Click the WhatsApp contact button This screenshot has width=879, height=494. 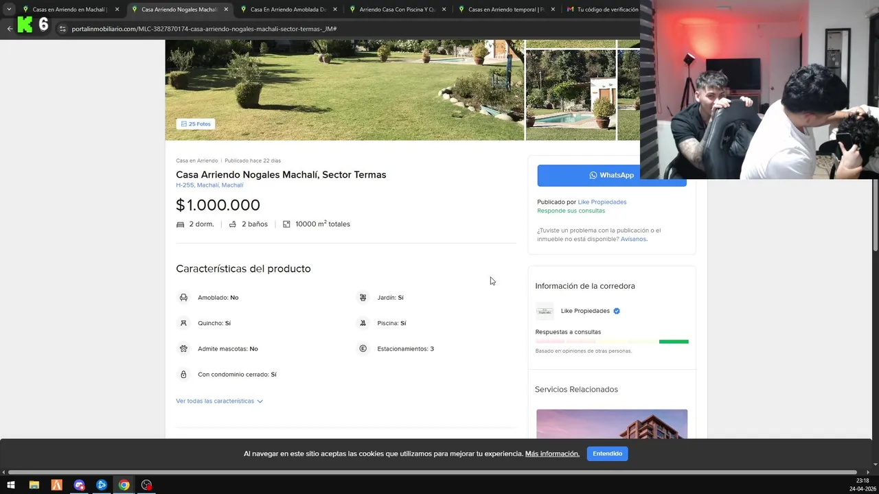[x=612, y=175]
